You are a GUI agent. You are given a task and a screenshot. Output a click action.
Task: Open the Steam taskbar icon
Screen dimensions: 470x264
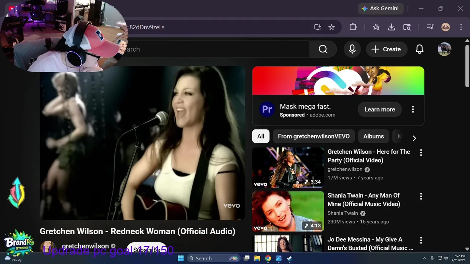pos(289,258)
